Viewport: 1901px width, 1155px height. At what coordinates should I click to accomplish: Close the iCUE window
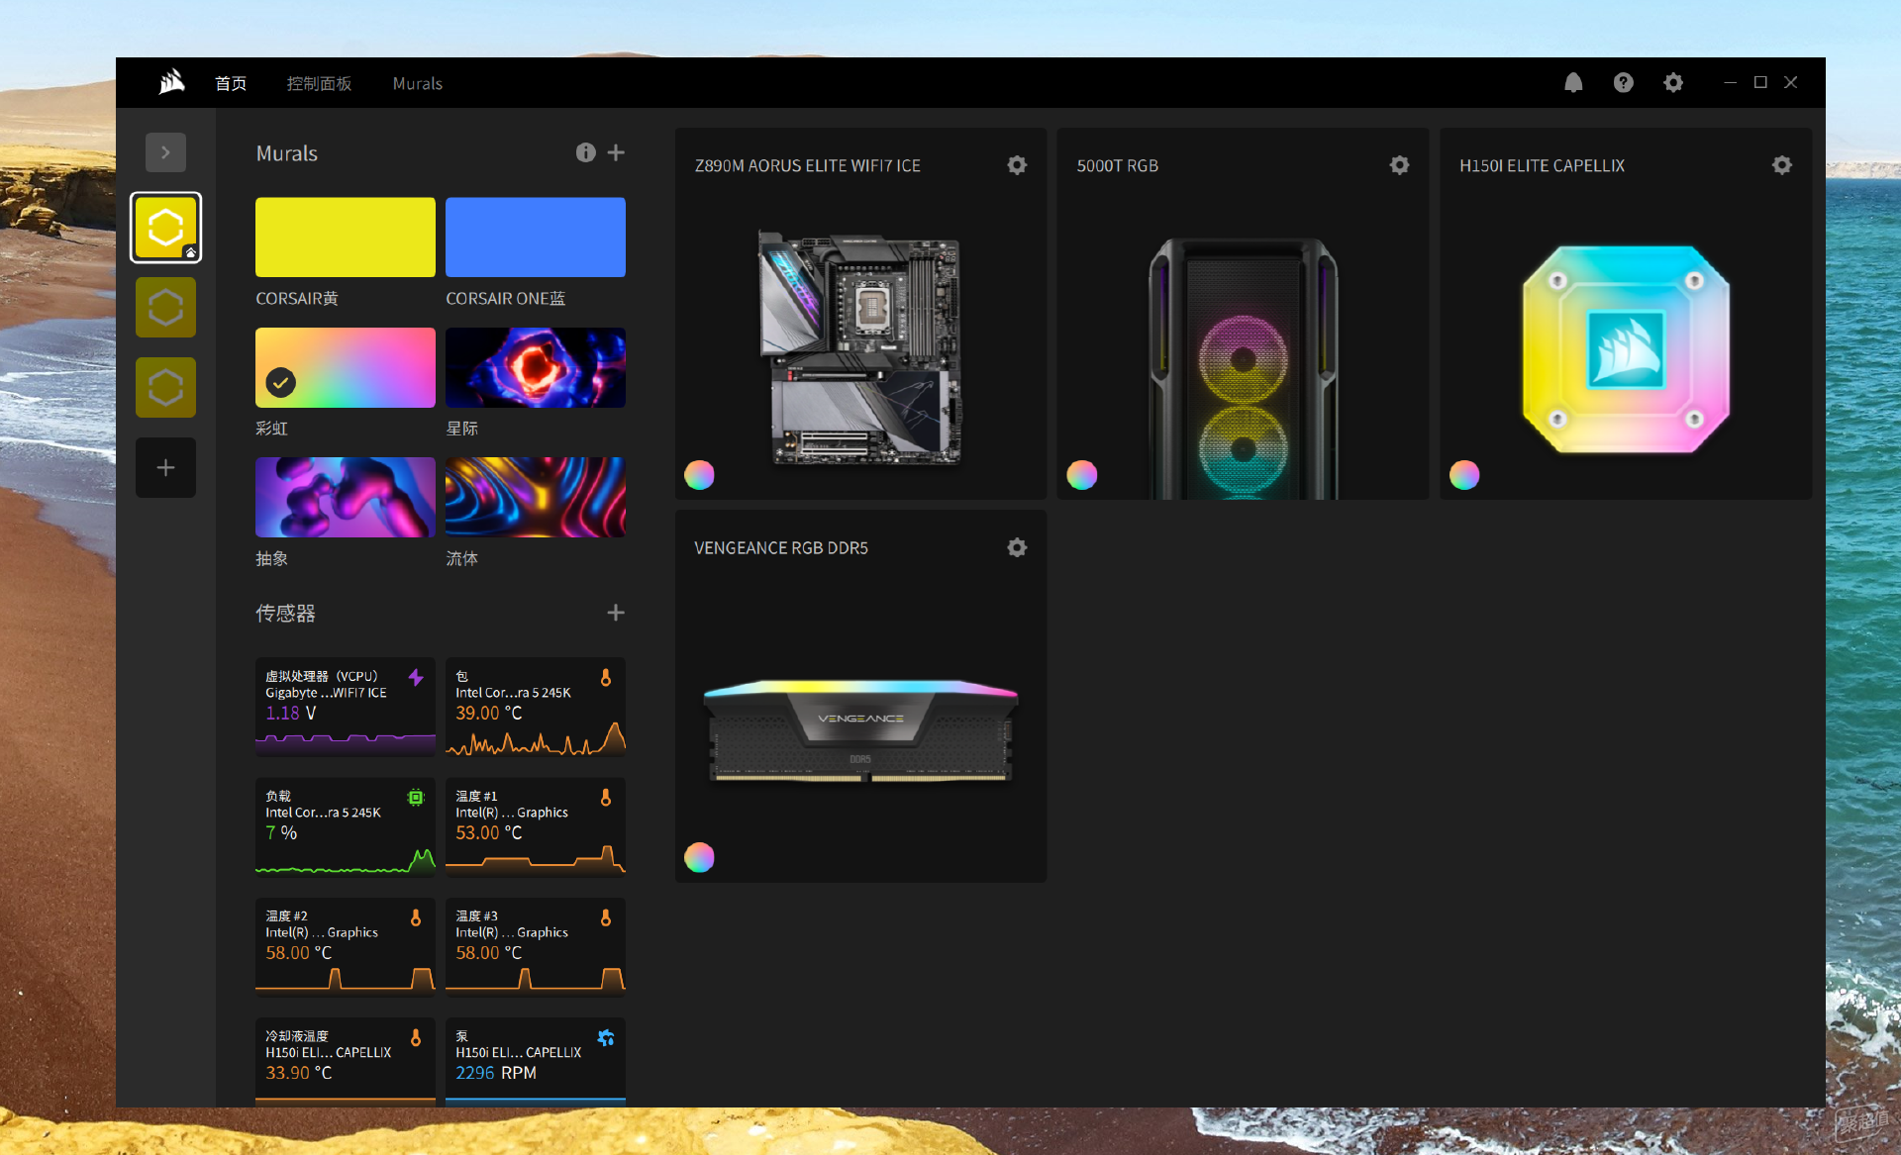pos(1790,82)
